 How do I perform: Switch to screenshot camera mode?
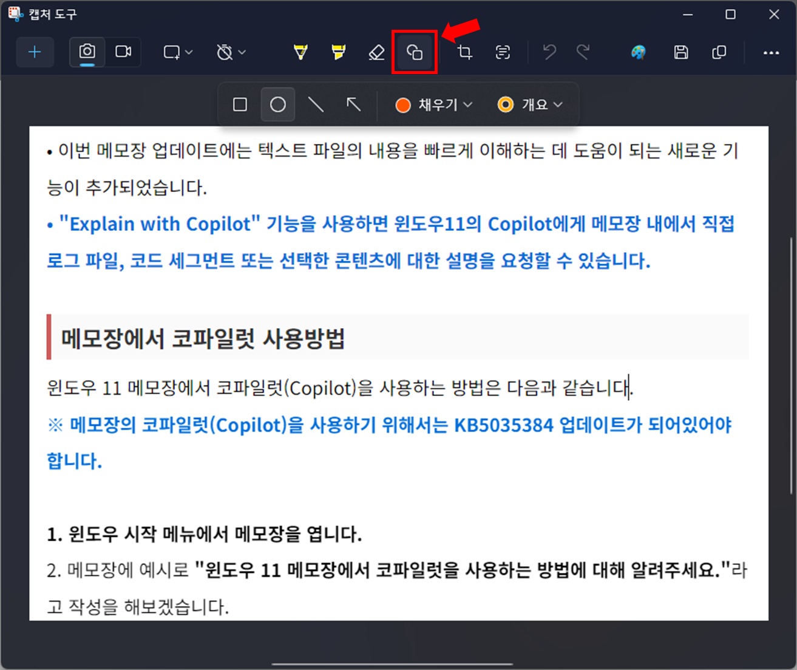click(x=87, y=52)
